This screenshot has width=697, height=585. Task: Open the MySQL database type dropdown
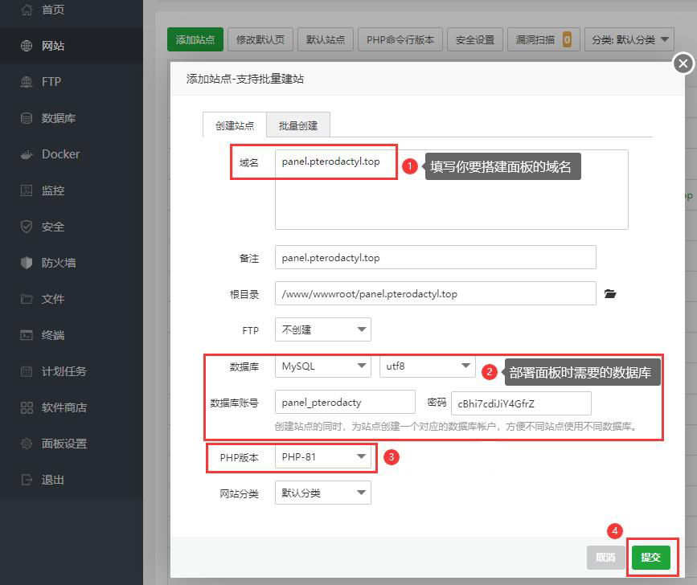tap(322, 366)
